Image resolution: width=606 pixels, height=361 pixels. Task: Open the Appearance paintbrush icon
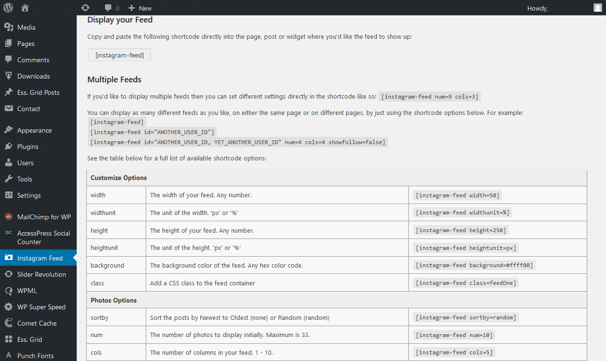tap(9, 130)
